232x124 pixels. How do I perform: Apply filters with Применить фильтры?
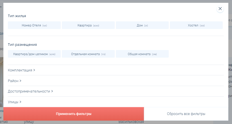(x=73, y=114)
